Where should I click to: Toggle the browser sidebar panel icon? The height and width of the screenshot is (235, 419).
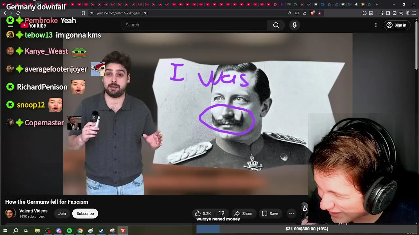click(388, 13)
